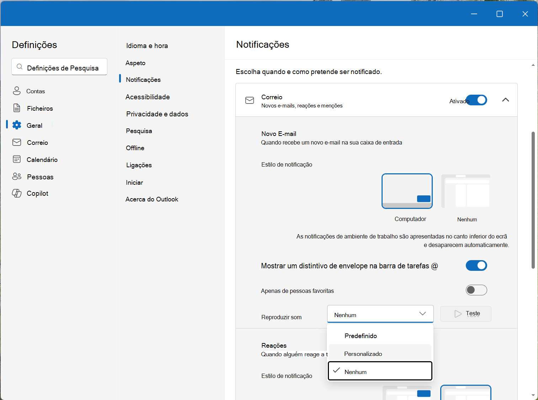Screen dimensions: 538x400
Task: Turn off the Correio Ativado toggle
Action: [476, 100]
